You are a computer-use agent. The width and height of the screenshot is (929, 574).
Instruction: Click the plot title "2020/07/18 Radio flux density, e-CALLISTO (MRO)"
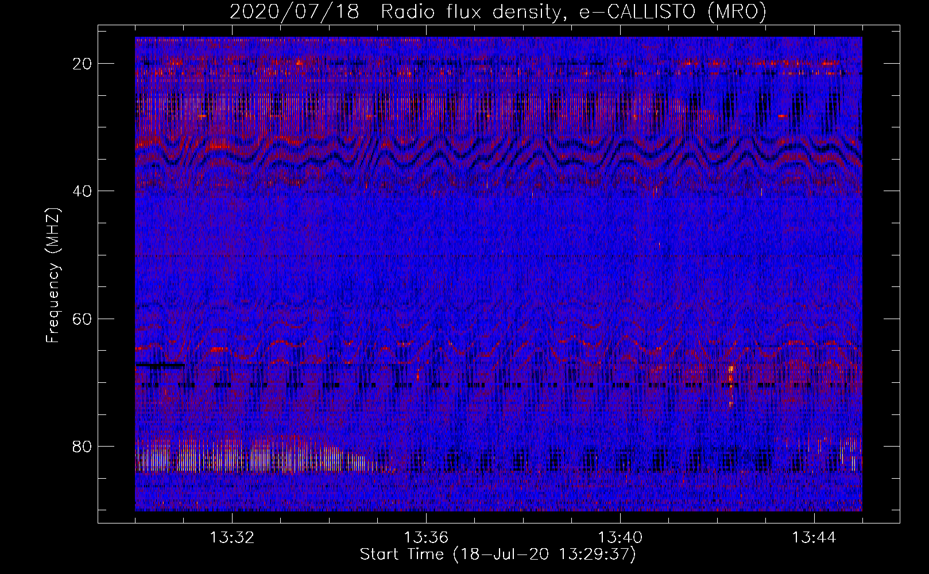pos(498,11)
